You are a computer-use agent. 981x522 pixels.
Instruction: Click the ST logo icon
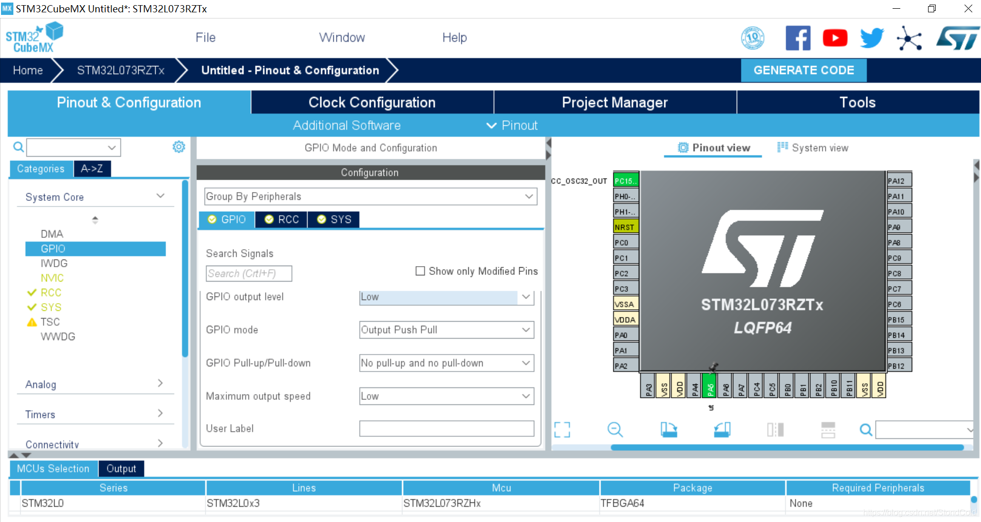click(x=957, y=39)
